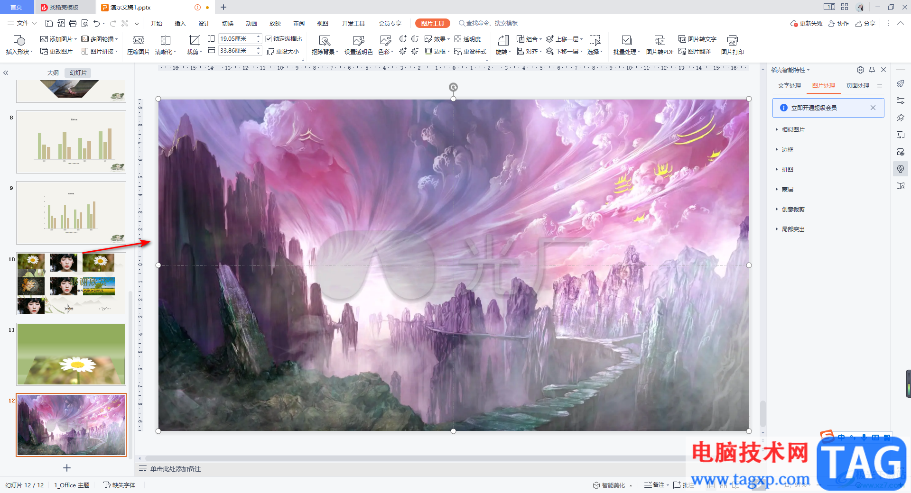
Task: Click the book search icon in right sidebar
Action: click(901, 186)
